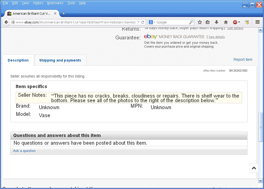Open guarantee See details link
264x189 pixels.
(217, 37)
